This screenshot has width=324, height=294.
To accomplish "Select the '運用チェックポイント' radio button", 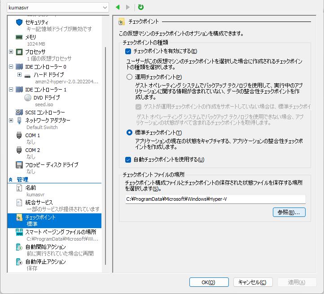I will coord(129,77).
